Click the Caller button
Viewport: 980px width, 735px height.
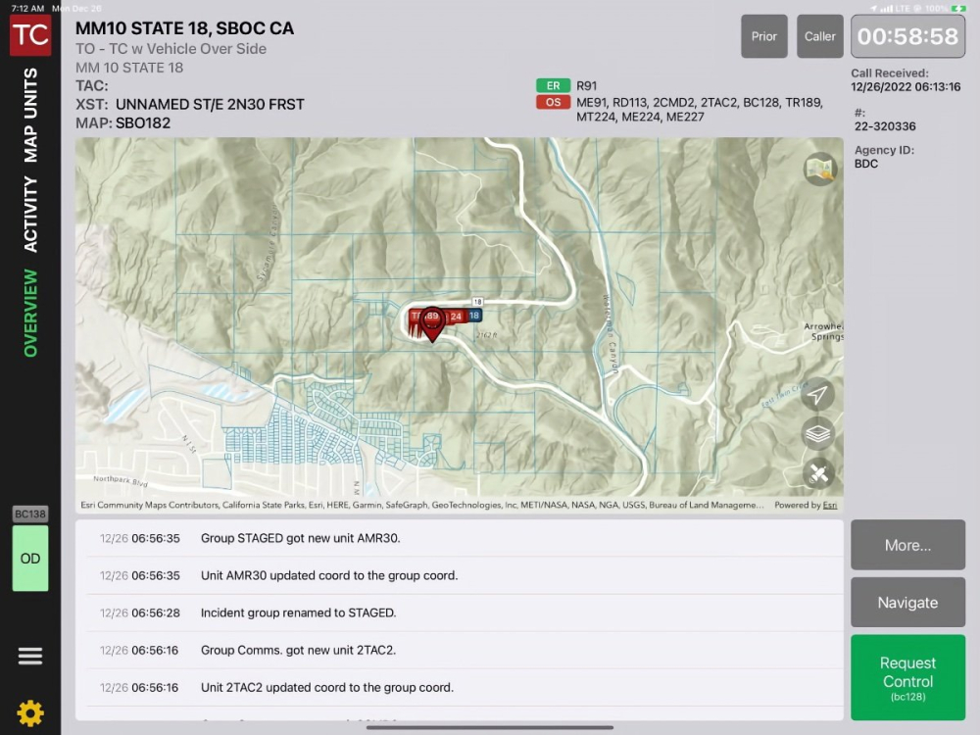(820, 36)
